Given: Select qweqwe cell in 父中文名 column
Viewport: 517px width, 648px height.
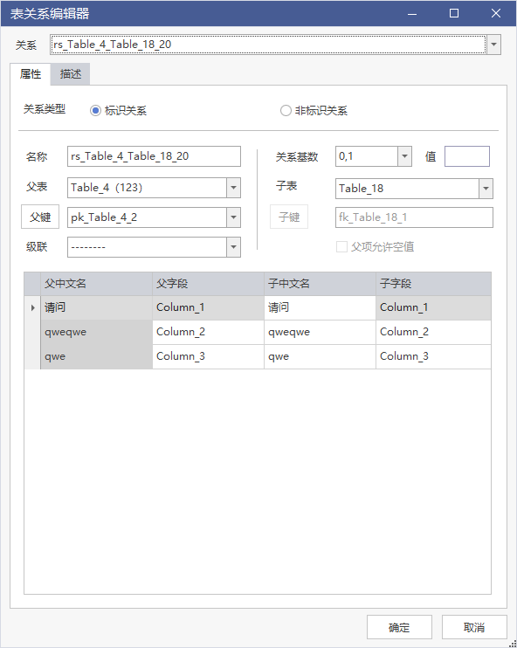Looking at the screenshot, I should pyautogui.click(x=96, y=332).
